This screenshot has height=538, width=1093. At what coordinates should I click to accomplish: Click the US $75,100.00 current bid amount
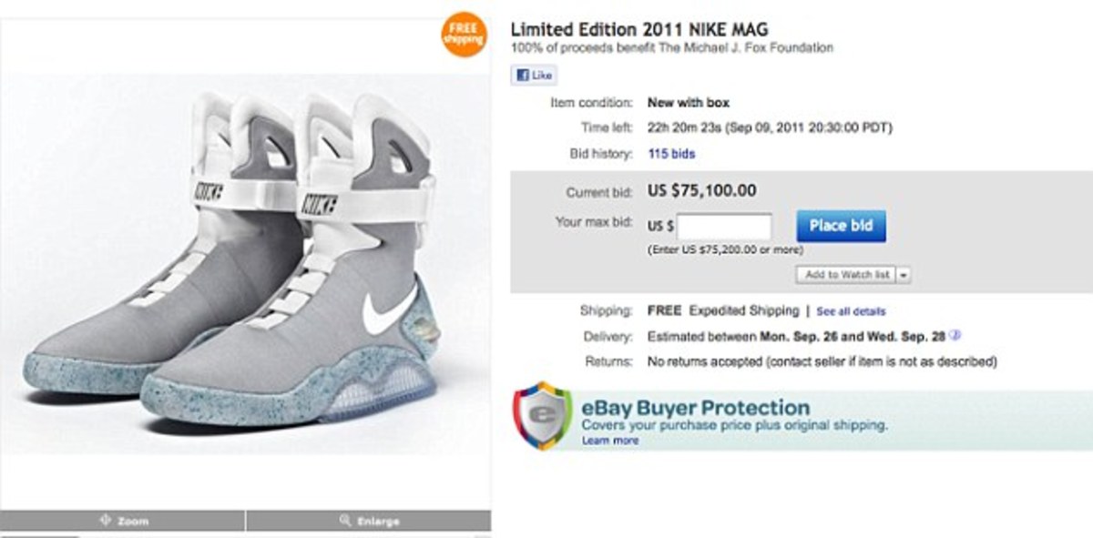(x=700, y=191)
